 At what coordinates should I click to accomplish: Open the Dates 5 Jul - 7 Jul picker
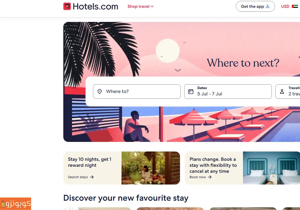pyautogui.click(x=228, y=91)
